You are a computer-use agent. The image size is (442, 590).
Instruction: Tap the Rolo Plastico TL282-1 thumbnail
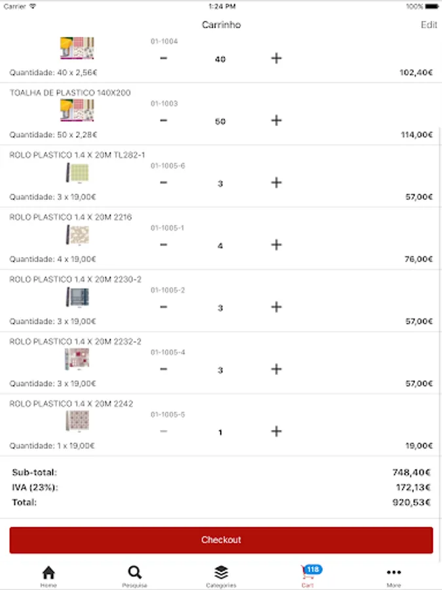(x=77, y=173)
